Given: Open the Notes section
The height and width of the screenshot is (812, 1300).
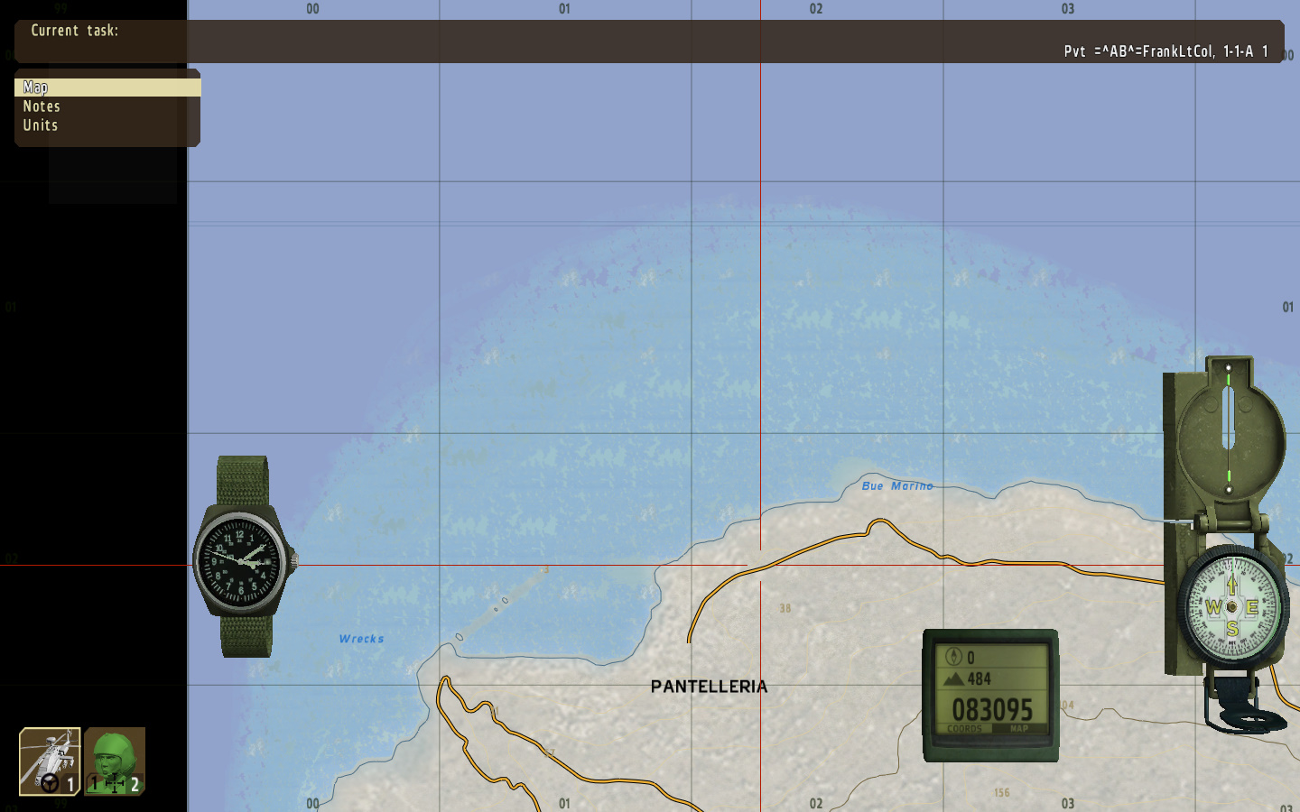Looking at the screenshot, I should [x=42, y=106].
